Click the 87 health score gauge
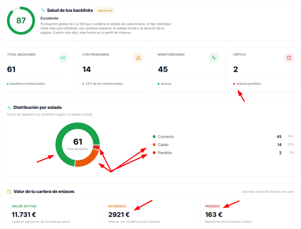 (21, 21)
